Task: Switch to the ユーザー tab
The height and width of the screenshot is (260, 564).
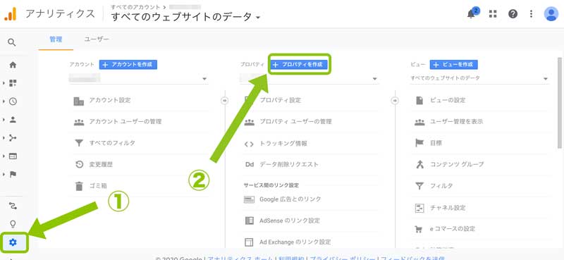Action: (x=97, y=39)
